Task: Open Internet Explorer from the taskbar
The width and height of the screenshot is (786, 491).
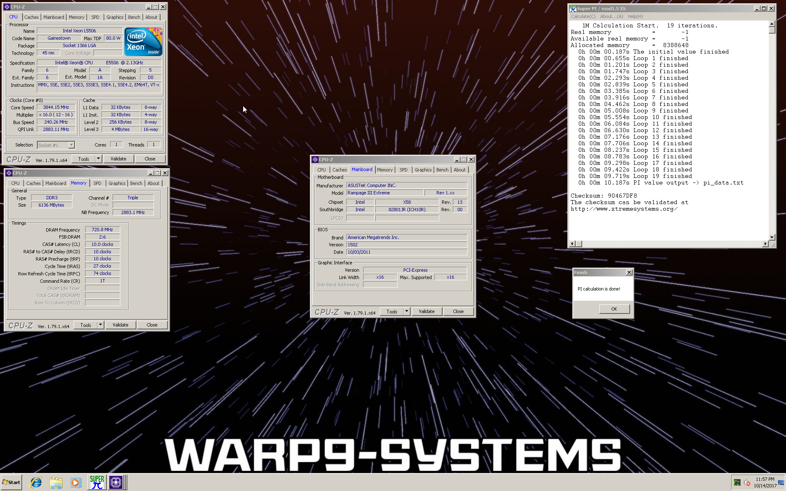Action: pyautogui.click(x=36, y=482)
